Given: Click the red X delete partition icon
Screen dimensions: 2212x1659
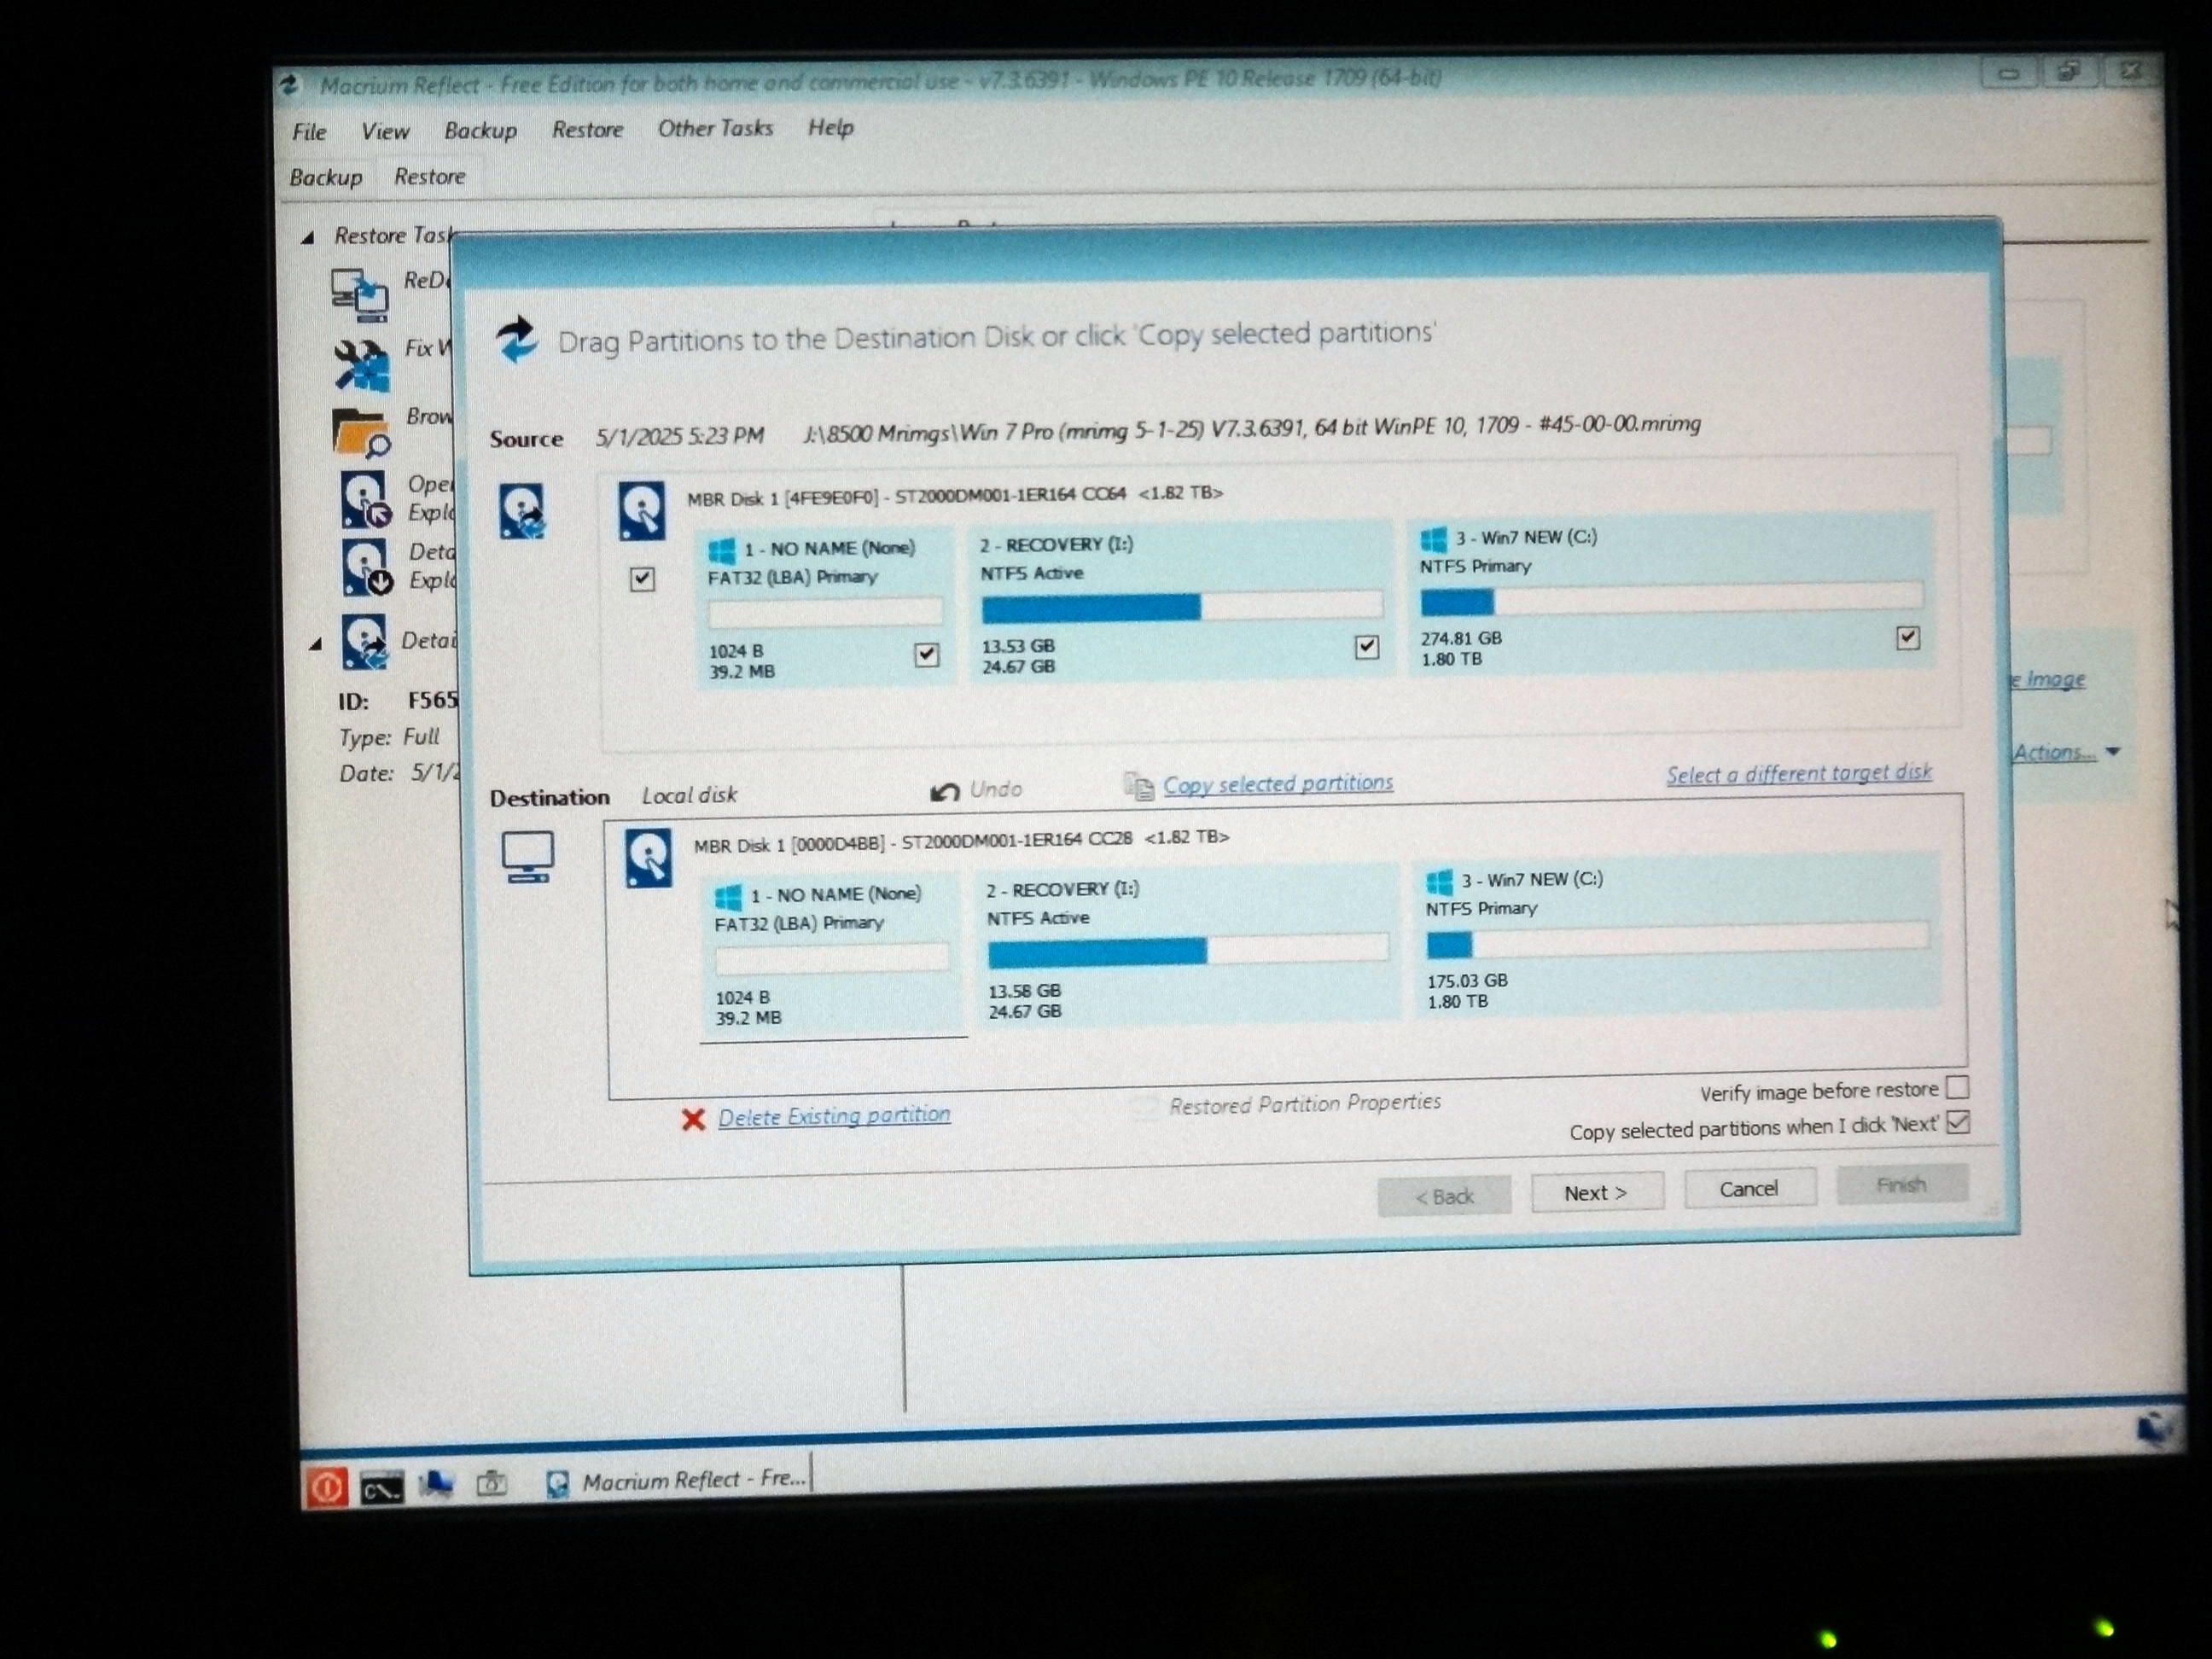Looking at the screenshot, I should coord(693,1119).
